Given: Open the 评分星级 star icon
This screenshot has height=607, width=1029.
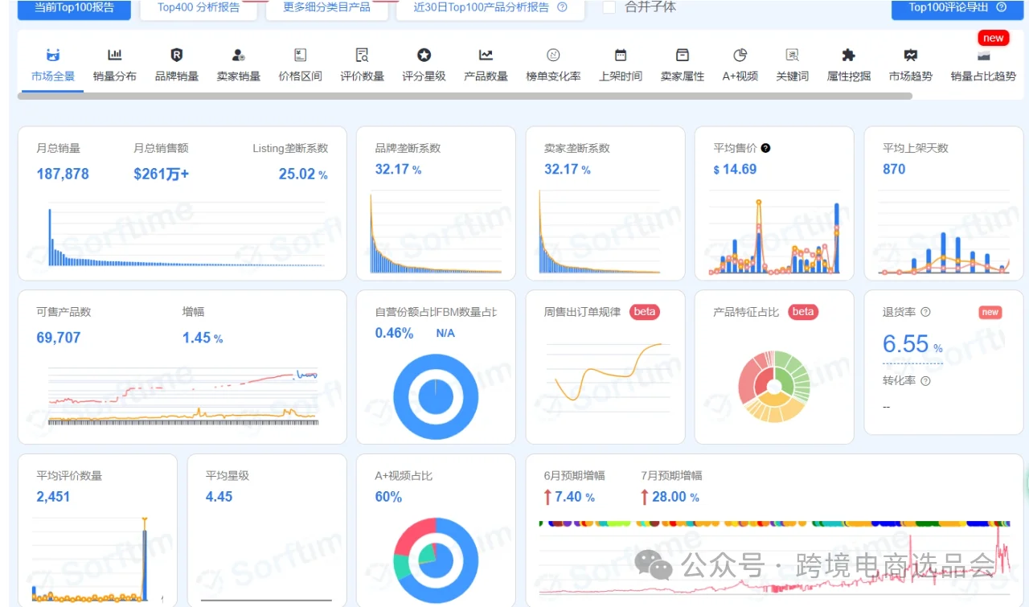Looking at the screenshot, I should coord(424,55).
